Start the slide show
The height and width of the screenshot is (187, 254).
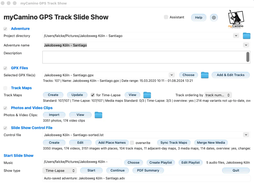coord(91,170)
